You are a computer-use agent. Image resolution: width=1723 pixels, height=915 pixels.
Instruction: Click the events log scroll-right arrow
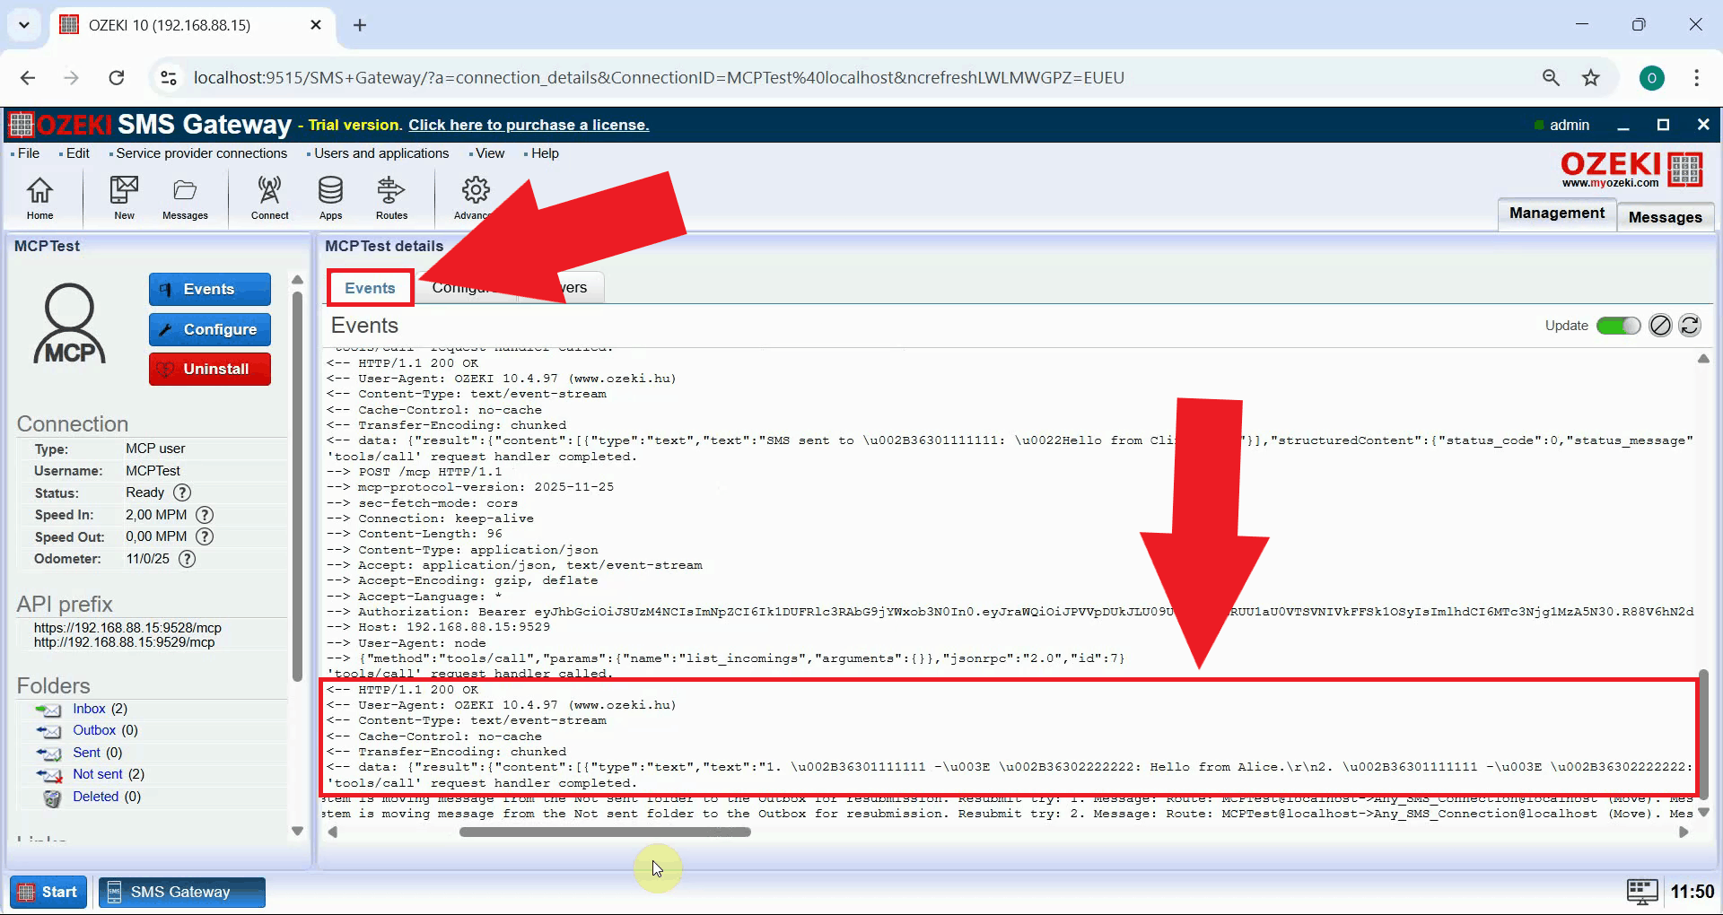tap(1684, 832)
